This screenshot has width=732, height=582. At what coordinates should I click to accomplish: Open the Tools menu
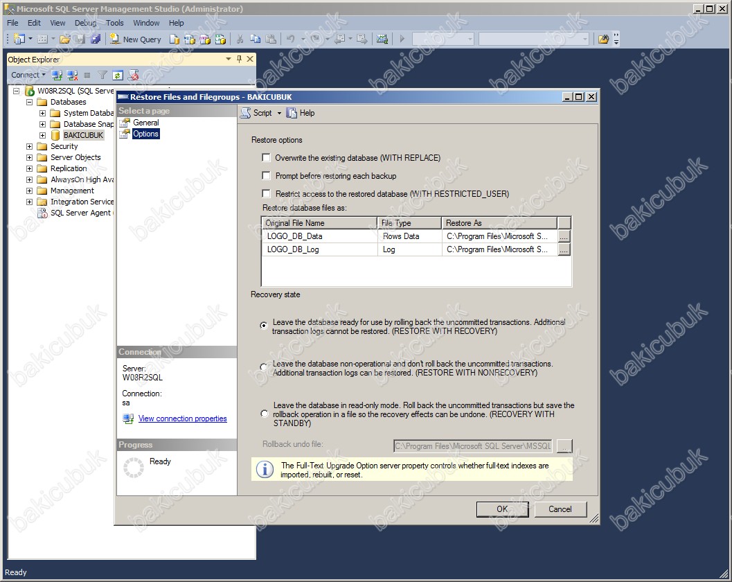(114, 23)
